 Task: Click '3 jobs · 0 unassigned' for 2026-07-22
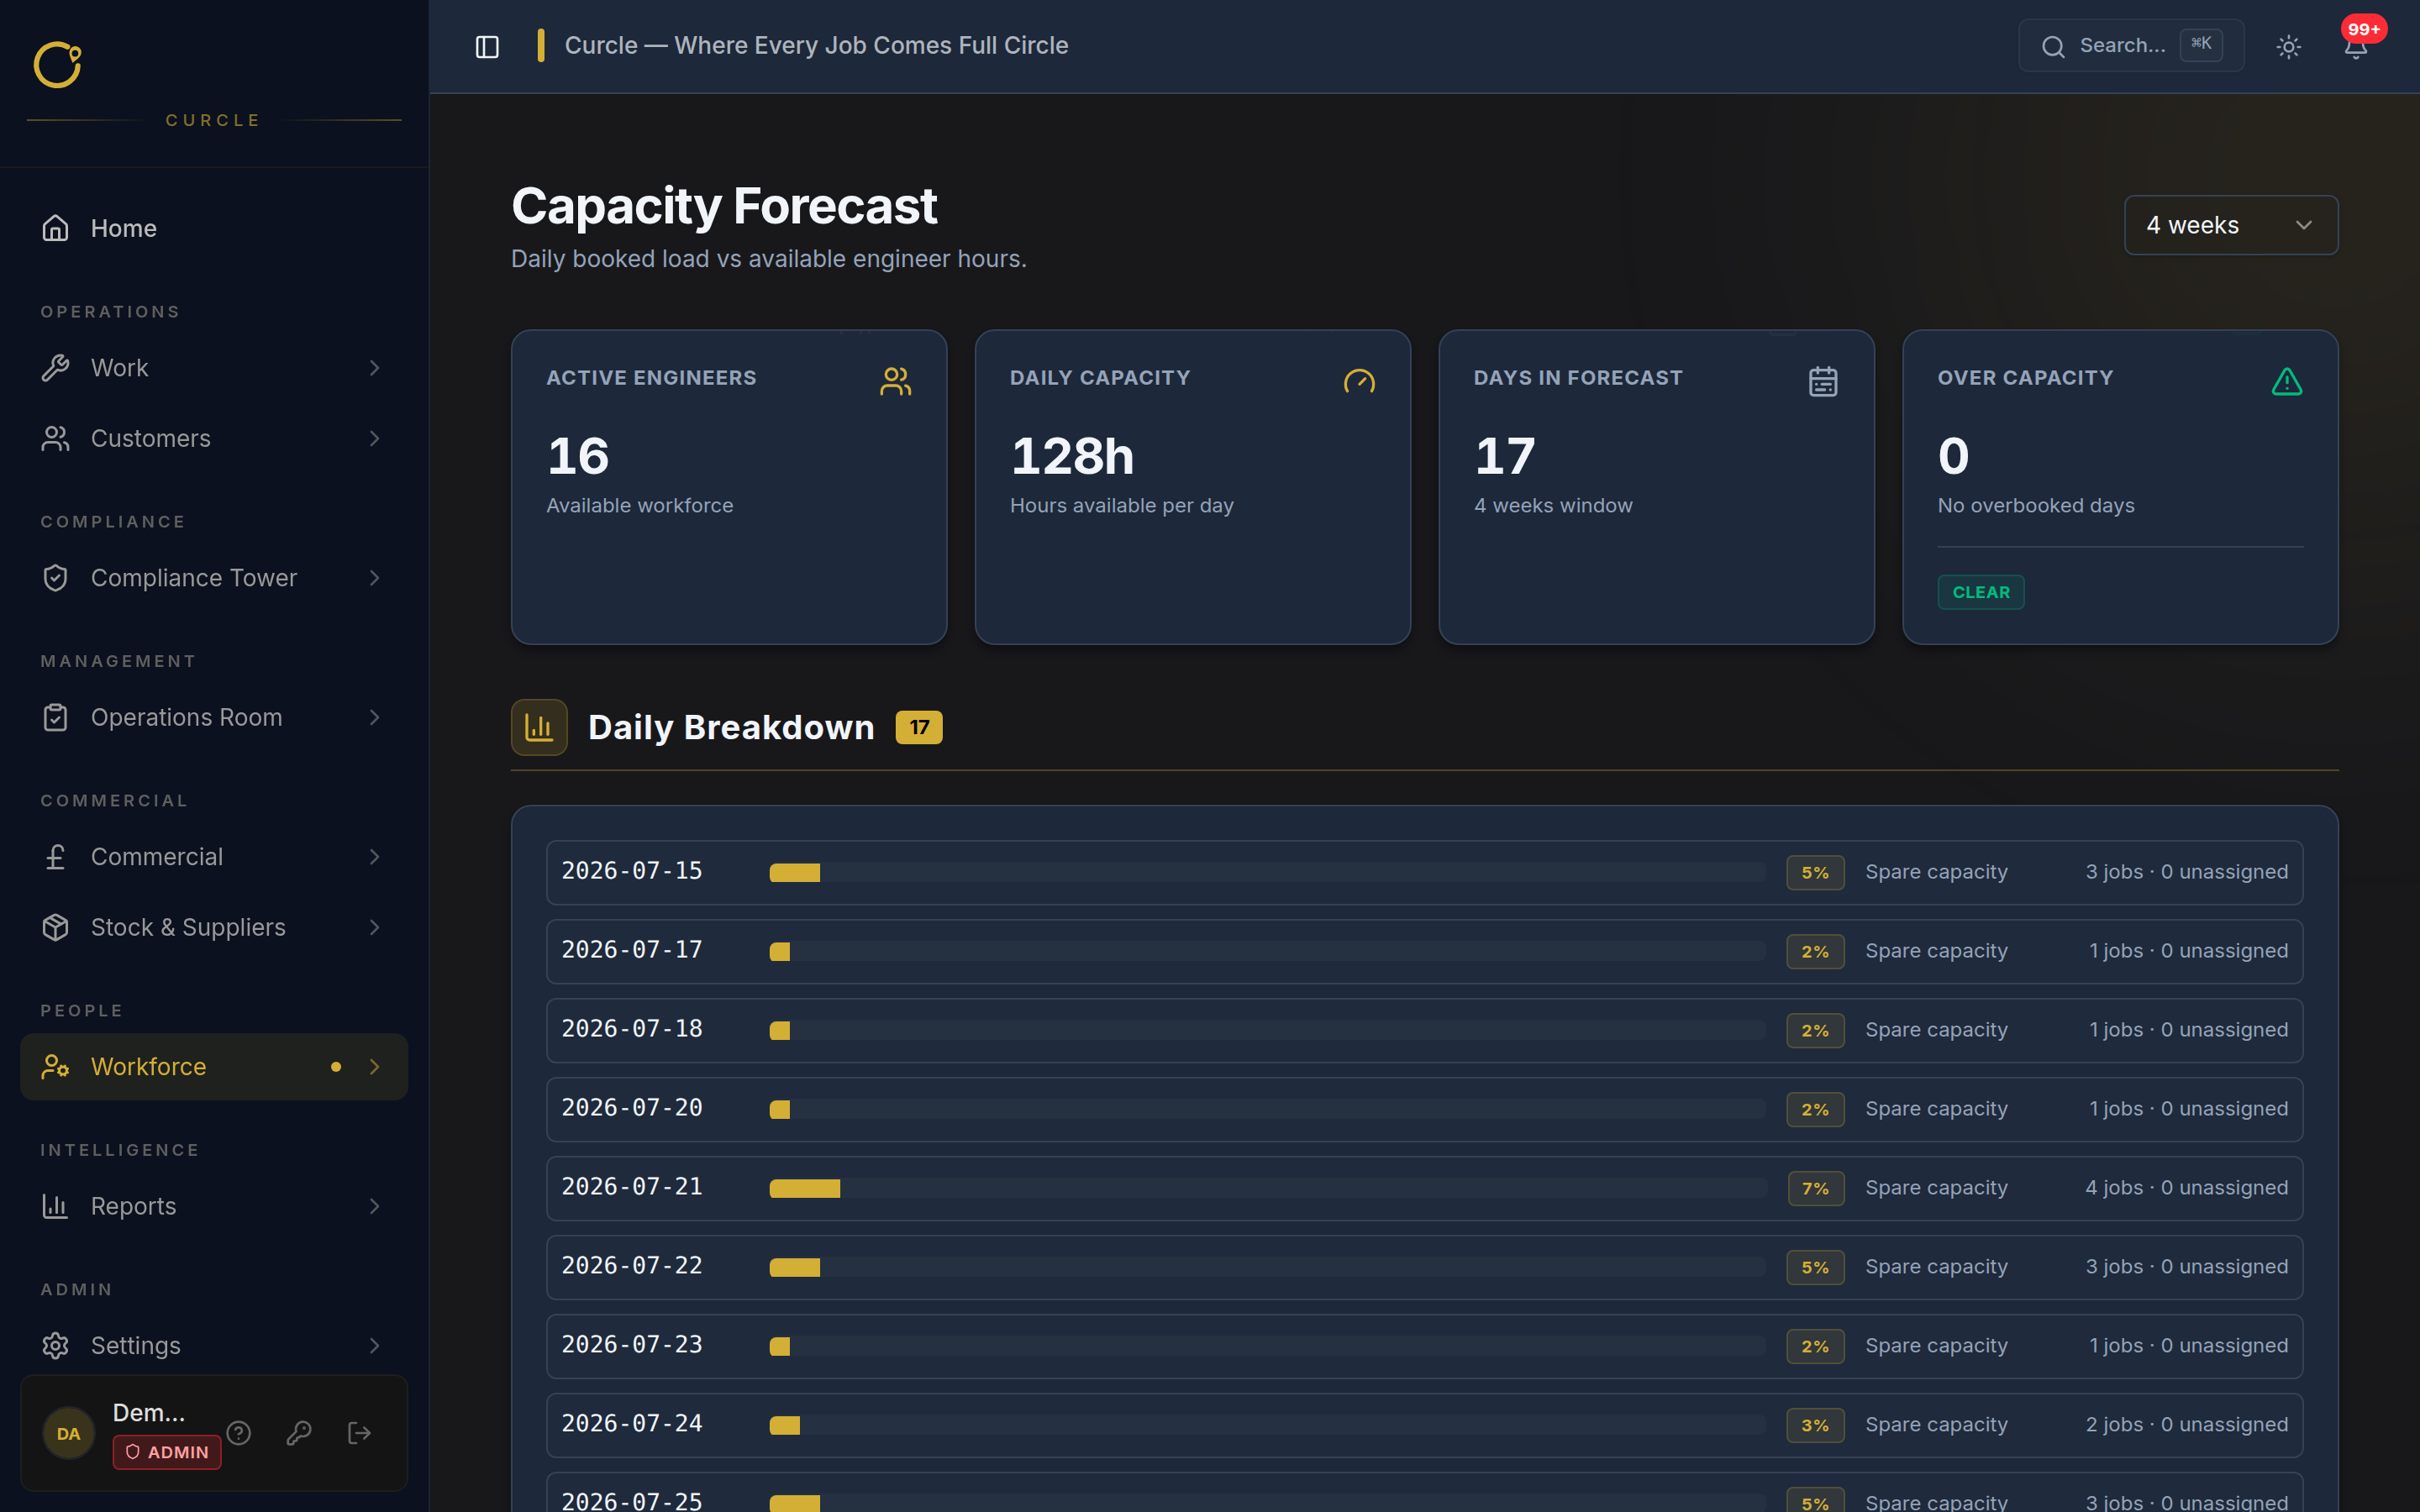pos(2186,1267)
